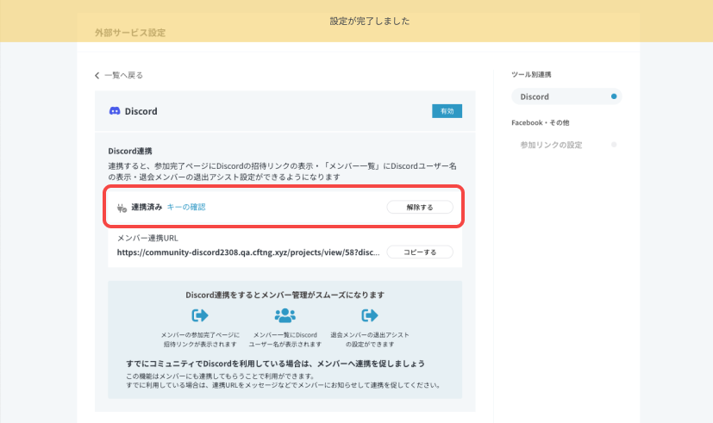This screenshot has height=423, width=713.
Task: Click the invite link door icon on the left
Action: (200, 315)
